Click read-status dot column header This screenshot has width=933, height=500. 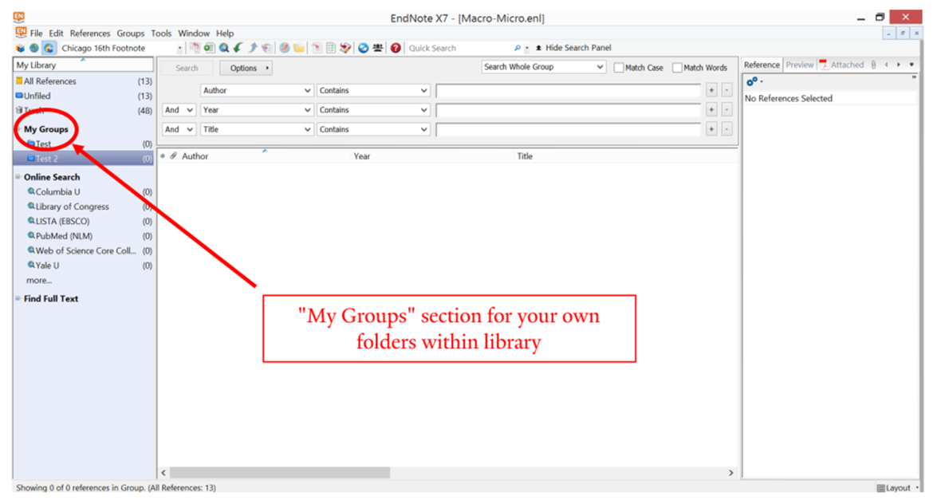click(163, 156)
